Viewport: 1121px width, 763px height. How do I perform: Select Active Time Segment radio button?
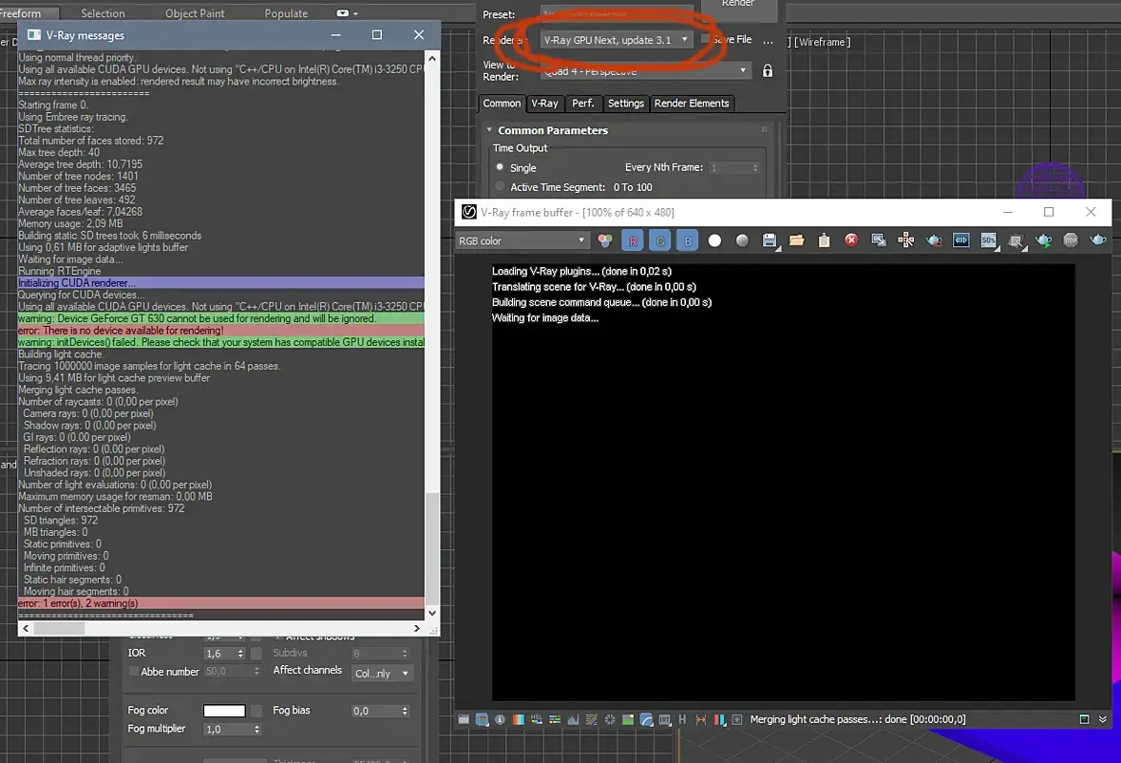[500, 186]
